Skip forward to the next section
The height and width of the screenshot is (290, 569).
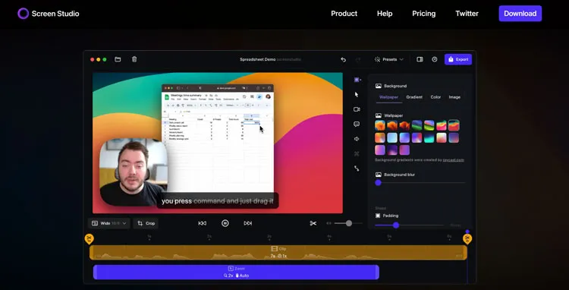248,223
